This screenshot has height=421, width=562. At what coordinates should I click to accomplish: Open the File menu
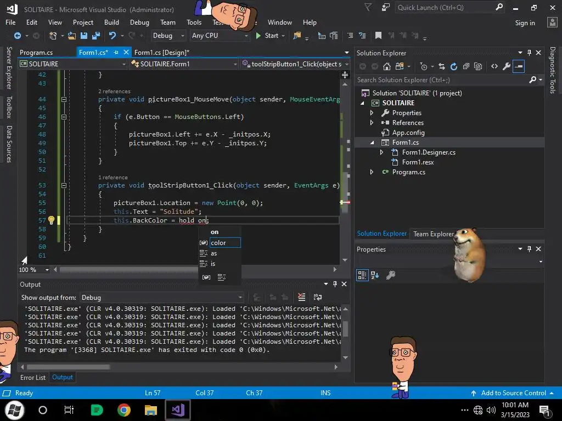pos(10,22)
